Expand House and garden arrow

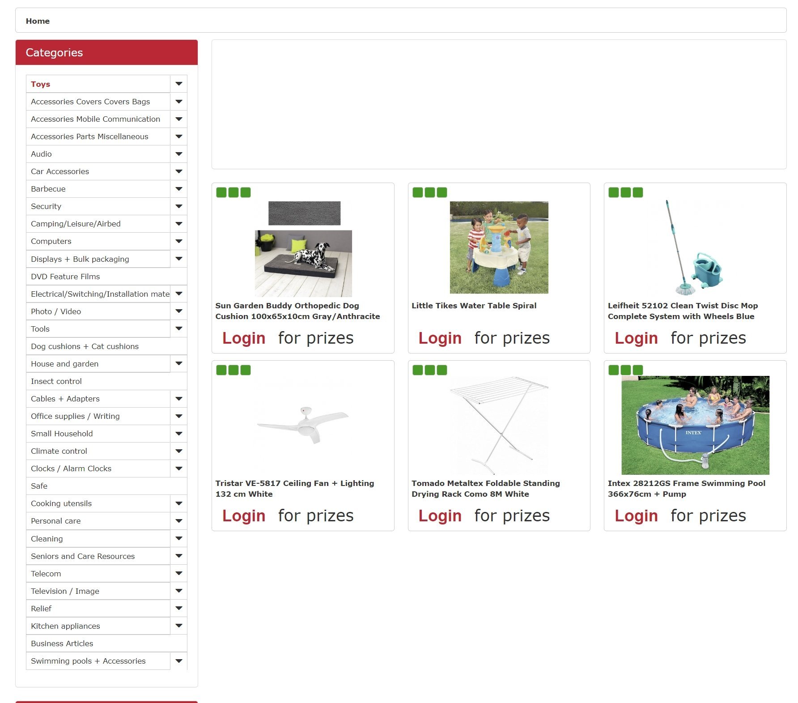pyautogui.click(x=178, y=363)
